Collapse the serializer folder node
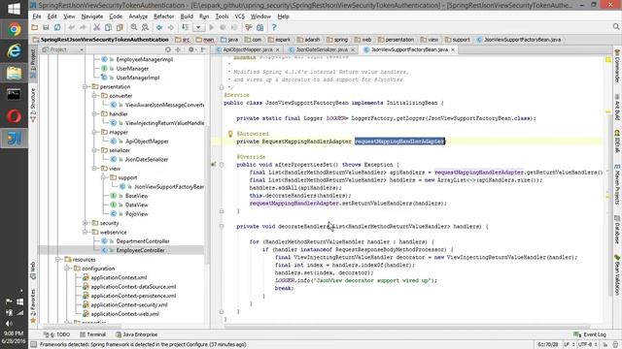 pyautogui.click(x=94, y=150)
